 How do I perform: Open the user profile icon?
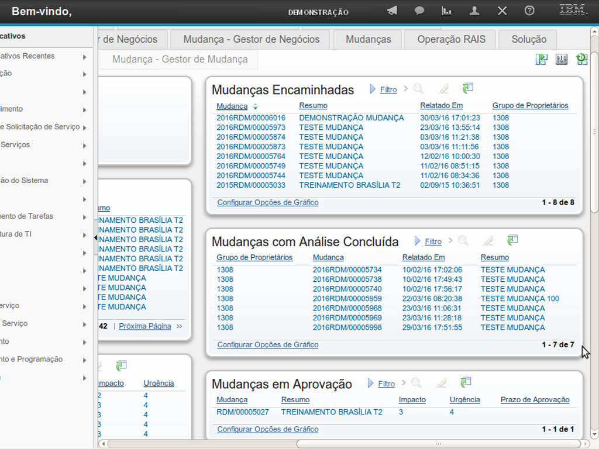click(474, 11)
